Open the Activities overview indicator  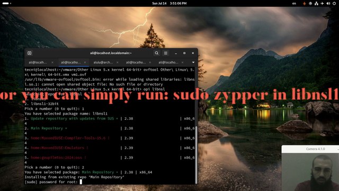coord(7,3)
